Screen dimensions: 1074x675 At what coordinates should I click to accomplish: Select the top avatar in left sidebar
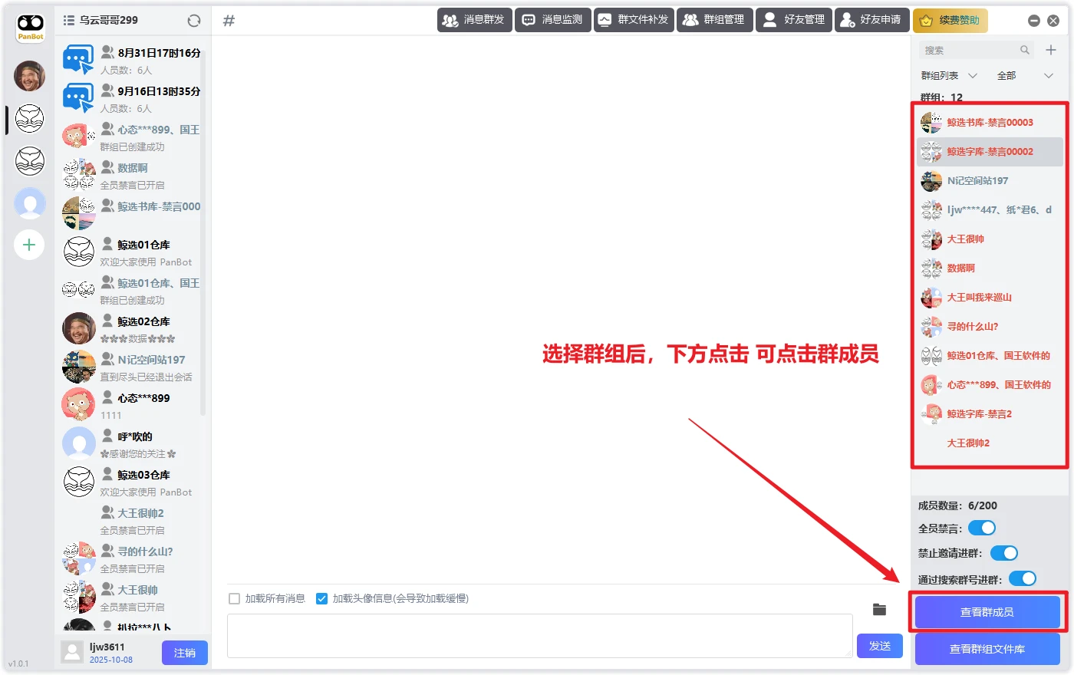pos(29,76)
